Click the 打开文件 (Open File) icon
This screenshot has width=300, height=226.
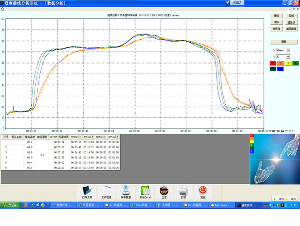87,191
